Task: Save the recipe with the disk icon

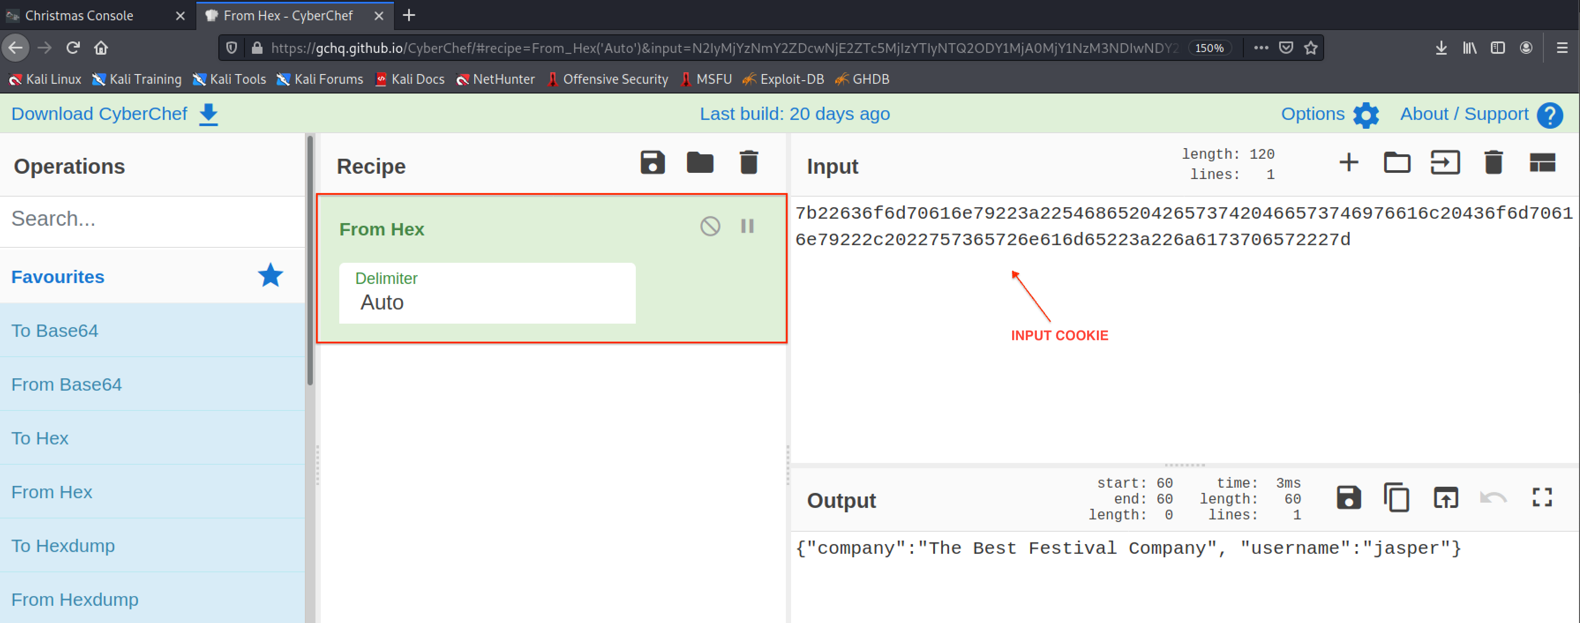Action: [652, 163]
